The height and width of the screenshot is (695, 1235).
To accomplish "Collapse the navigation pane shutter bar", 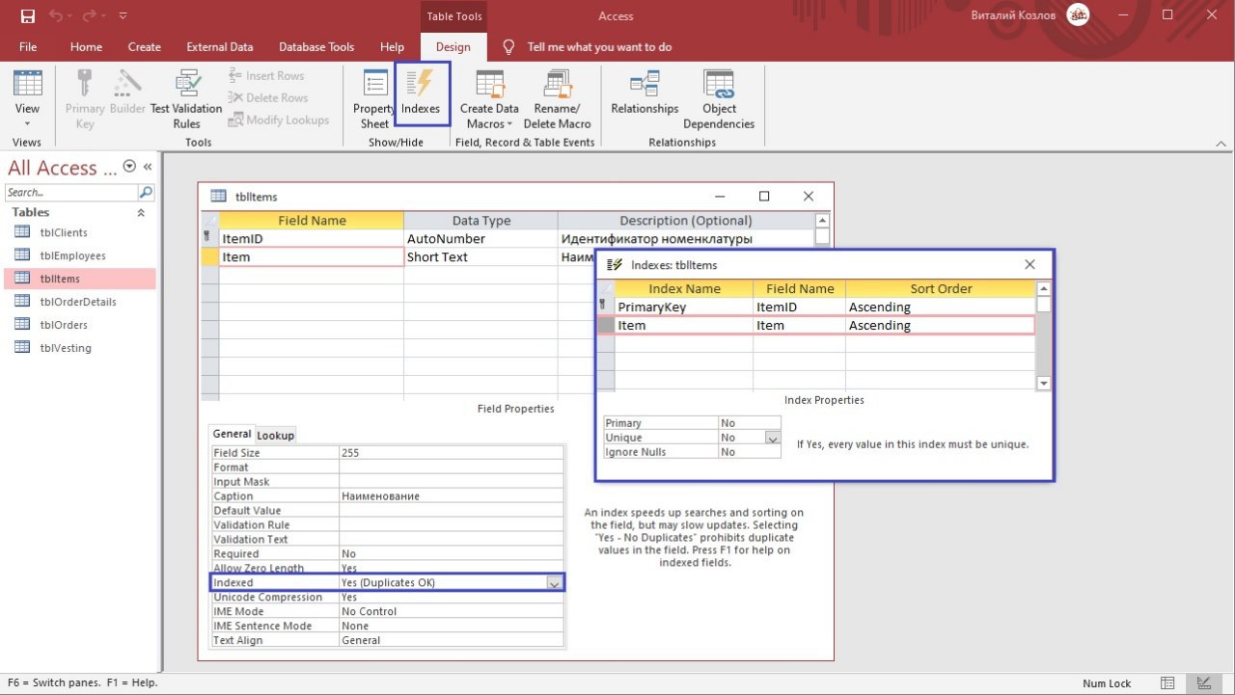I will pos(148,167).
